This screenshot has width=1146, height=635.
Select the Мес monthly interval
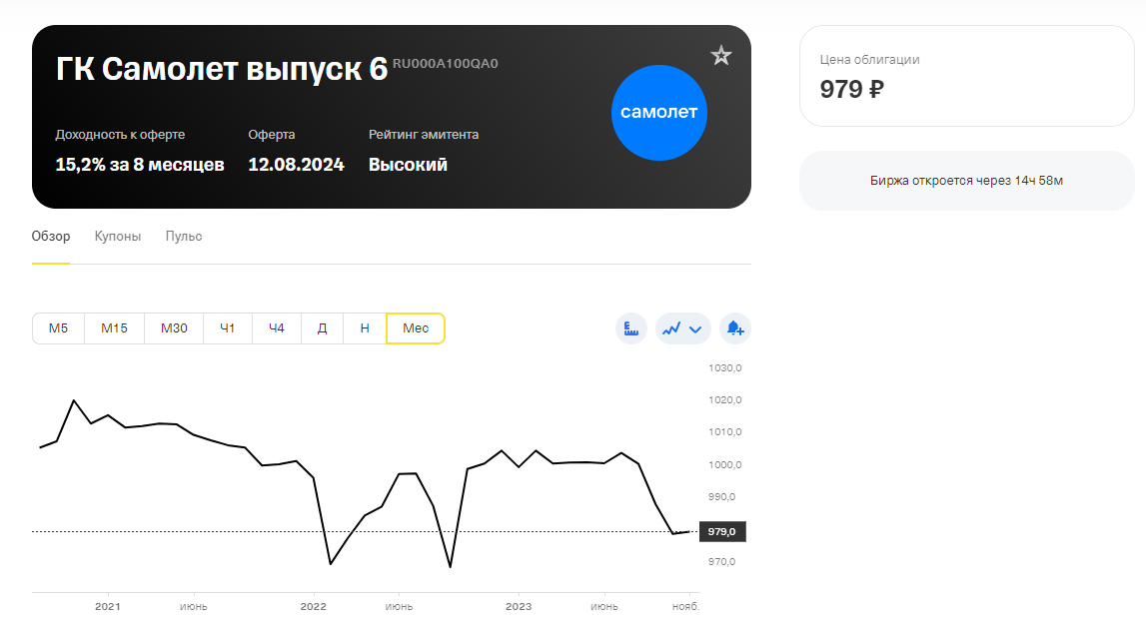[x=416, y=328]
